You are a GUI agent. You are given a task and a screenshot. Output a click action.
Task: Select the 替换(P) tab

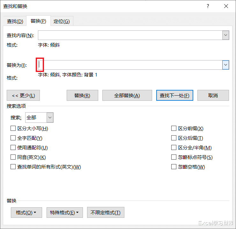38,21
